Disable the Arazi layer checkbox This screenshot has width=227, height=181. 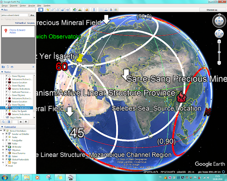6,165
